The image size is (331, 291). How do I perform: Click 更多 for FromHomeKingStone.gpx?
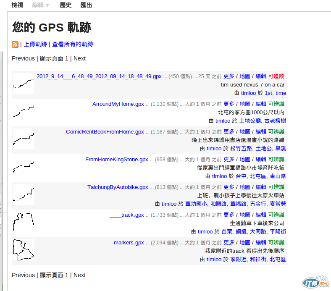click(229, 160)
